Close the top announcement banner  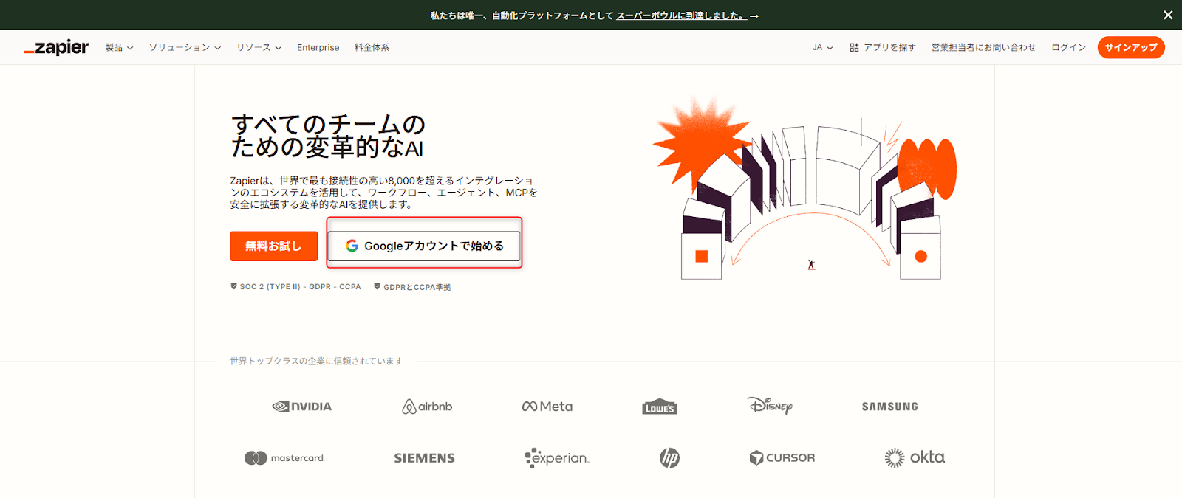[x=1168, y=15]
